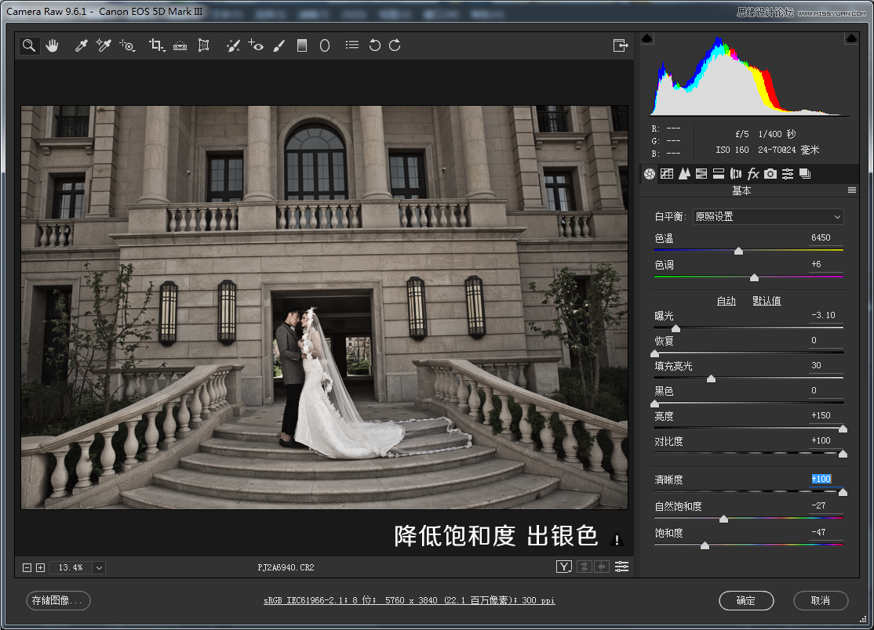The height and width of the screenshot is (630, 874).
Task: Open the zoom level dropdown
Action: click(x=99, y=567)
